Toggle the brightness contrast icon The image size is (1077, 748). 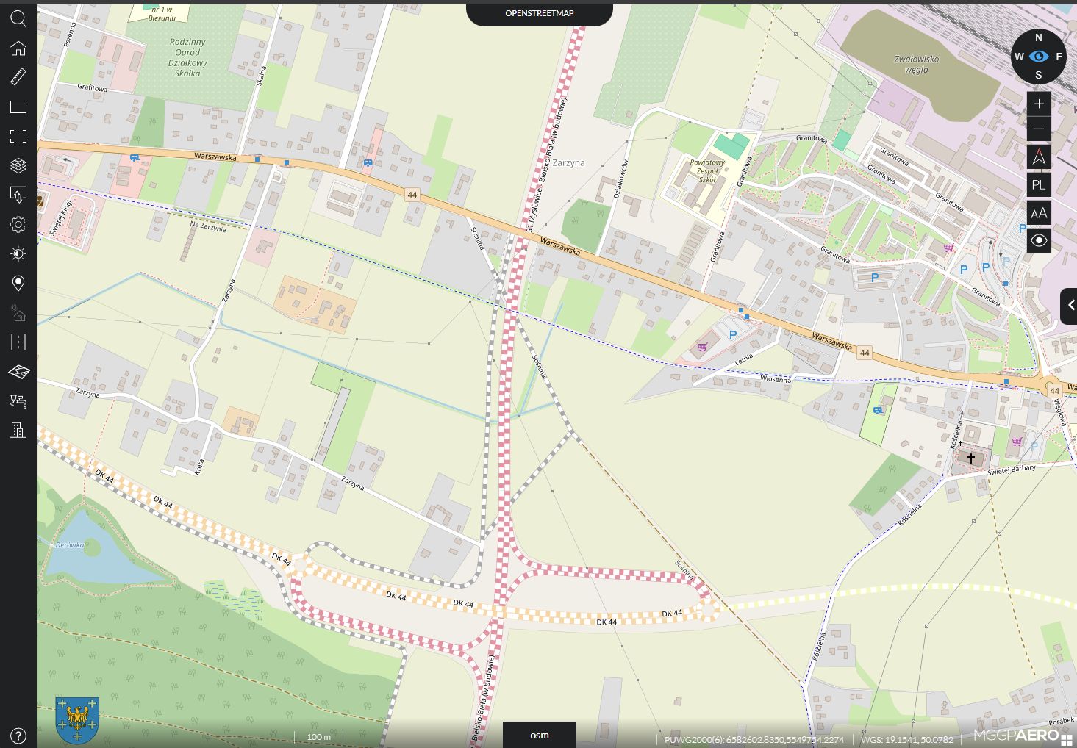[18, 254]
